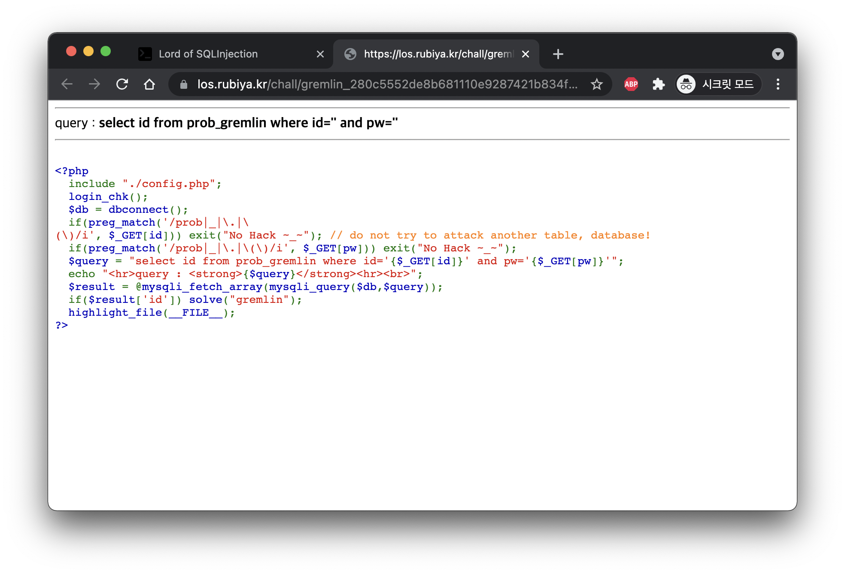Switch to the Lord of SQLInjection tab
The image size is (845, 574).
pyautogui.click(x=208, y=54)
